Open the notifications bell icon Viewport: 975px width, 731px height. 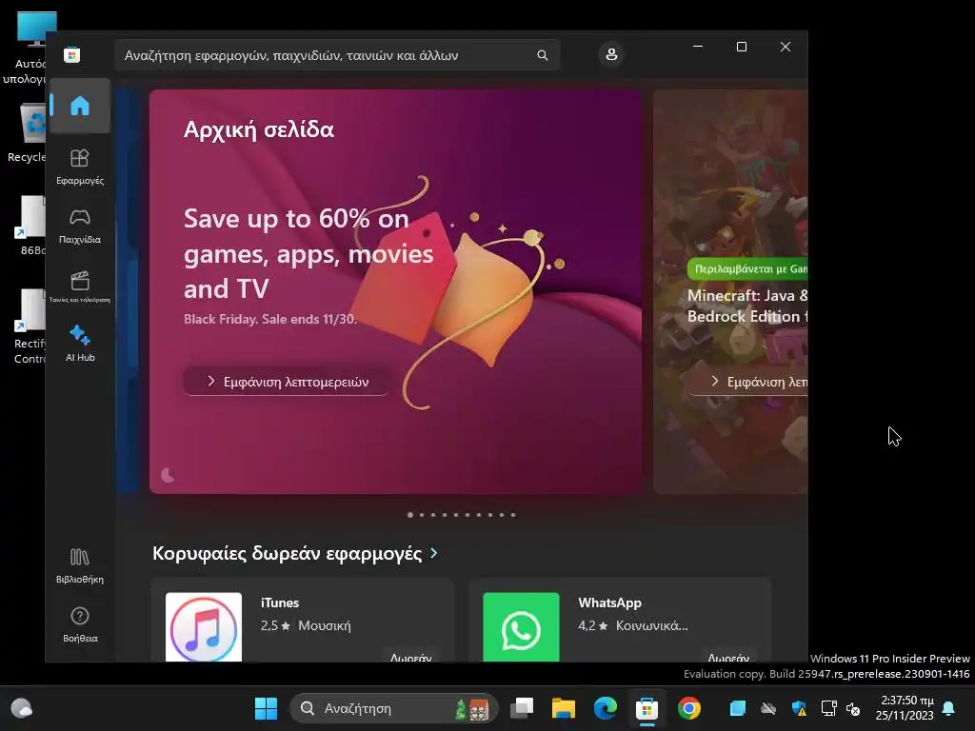pyautogui.click(x=949, y=708)
